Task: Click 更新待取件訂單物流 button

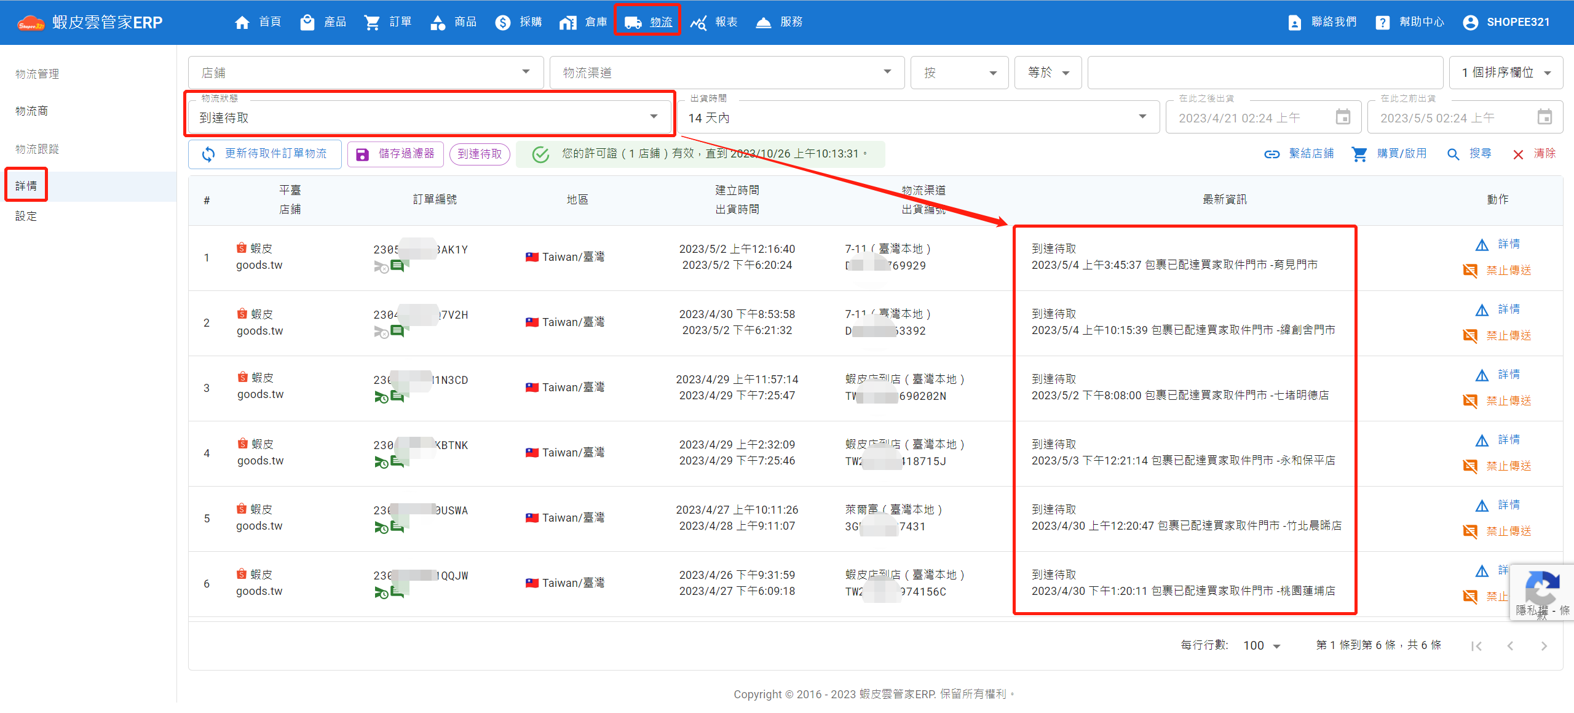Action: (x=265, y=154)
